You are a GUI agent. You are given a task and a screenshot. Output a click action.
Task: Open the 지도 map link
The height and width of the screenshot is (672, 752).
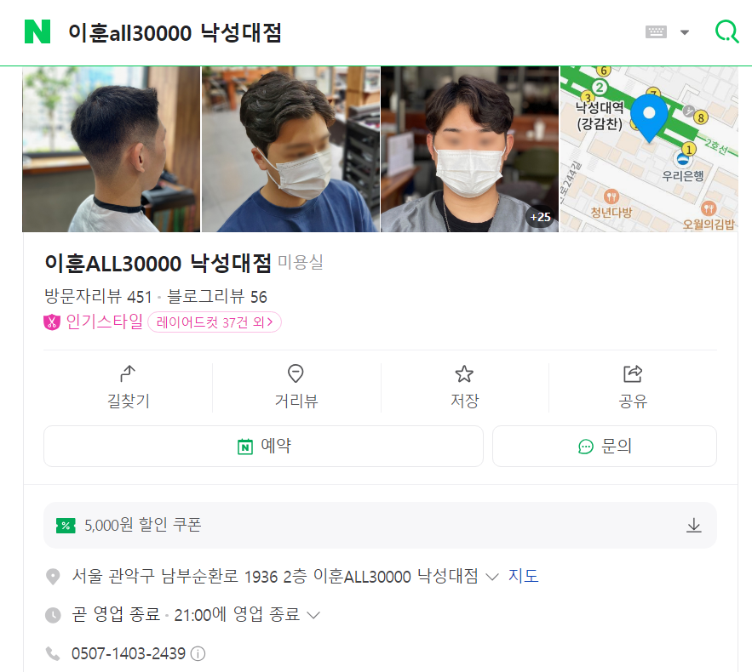pos(523,576)
